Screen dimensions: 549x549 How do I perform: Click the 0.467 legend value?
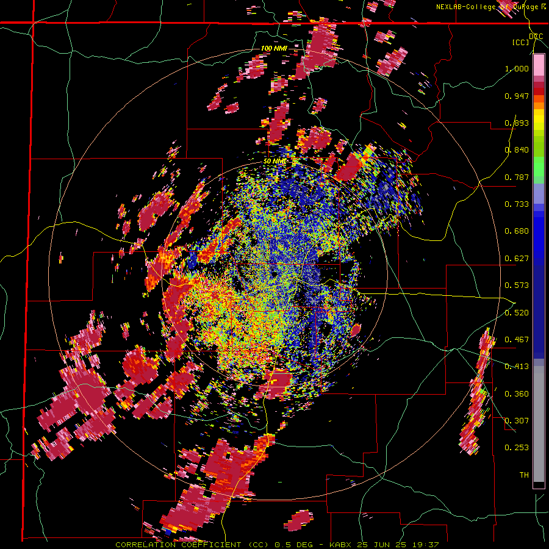tap(517, 340)
